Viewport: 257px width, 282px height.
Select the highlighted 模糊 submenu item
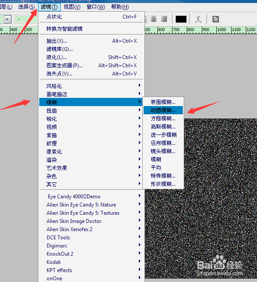(x=91, y=102)
